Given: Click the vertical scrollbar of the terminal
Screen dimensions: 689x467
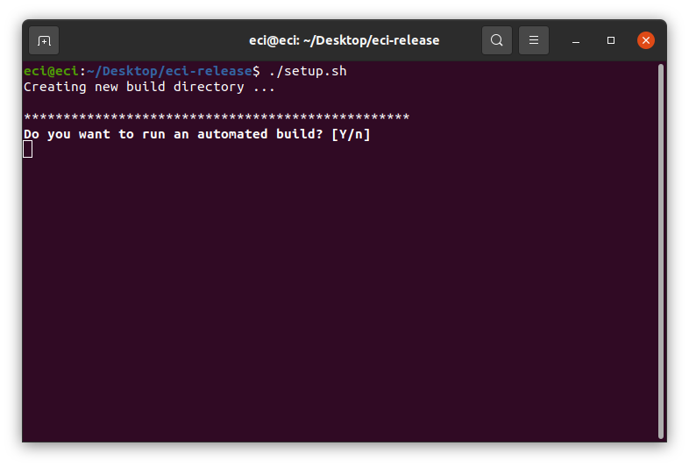Looking at the screenshot, I should tap(660, 251).
